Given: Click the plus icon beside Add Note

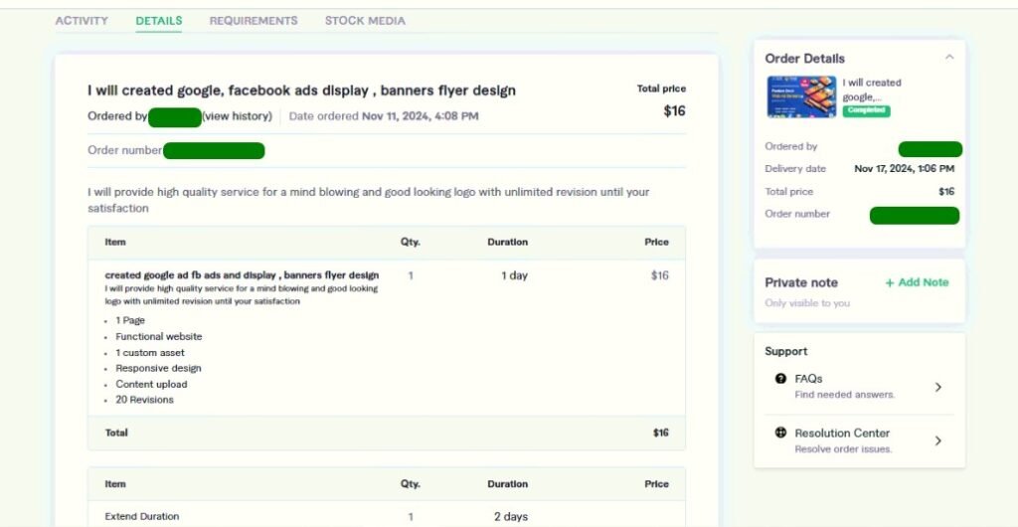Looking at the screenshot, I should pyautogui.click(x=890, y=282).
